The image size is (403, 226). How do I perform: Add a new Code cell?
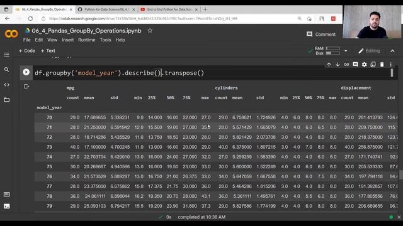(26, 51)
